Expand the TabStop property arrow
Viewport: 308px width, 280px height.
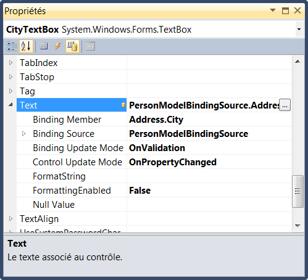[11, 77]
